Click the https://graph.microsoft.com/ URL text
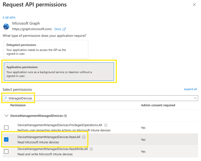Screen dimensions: 201x161 point(32,29)
